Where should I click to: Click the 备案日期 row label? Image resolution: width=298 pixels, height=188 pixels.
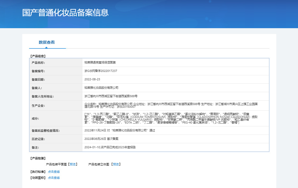(38, 80)
